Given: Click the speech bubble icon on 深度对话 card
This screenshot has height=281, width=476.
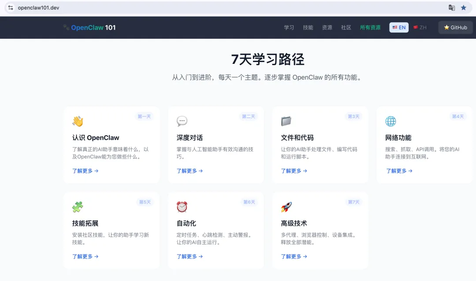Looking at the screenshot, I should [x=182, y=121].
